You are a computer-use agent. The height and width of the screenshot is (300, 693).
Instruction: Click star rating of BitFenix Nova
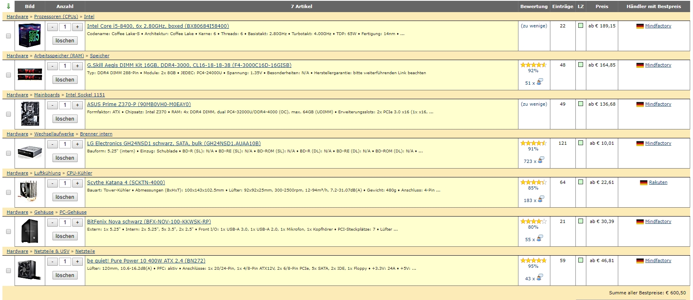pyautogui.click(x=533, y=221)
